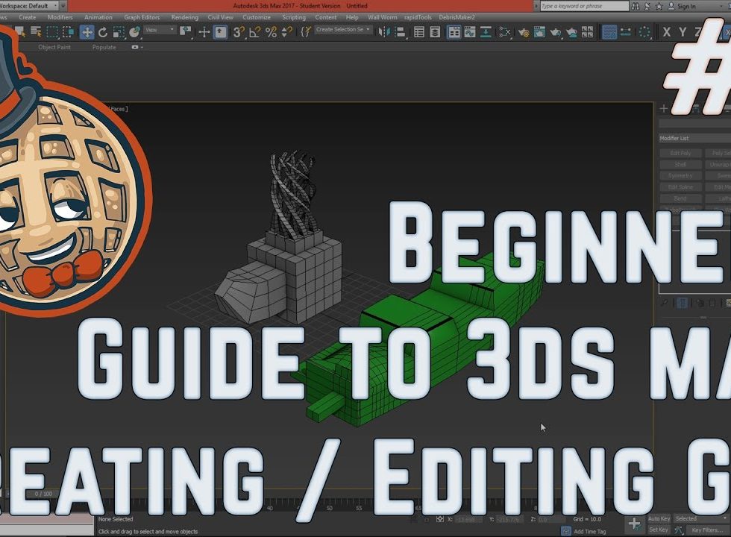
Task: Open Edit Named Selection Sets icon
Action: pyautogui.click(x=305, y=31)
